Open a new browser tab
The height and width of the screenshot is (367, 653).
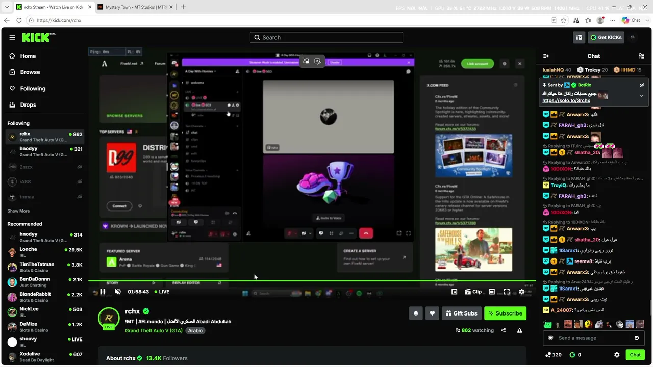pos(183,7)
